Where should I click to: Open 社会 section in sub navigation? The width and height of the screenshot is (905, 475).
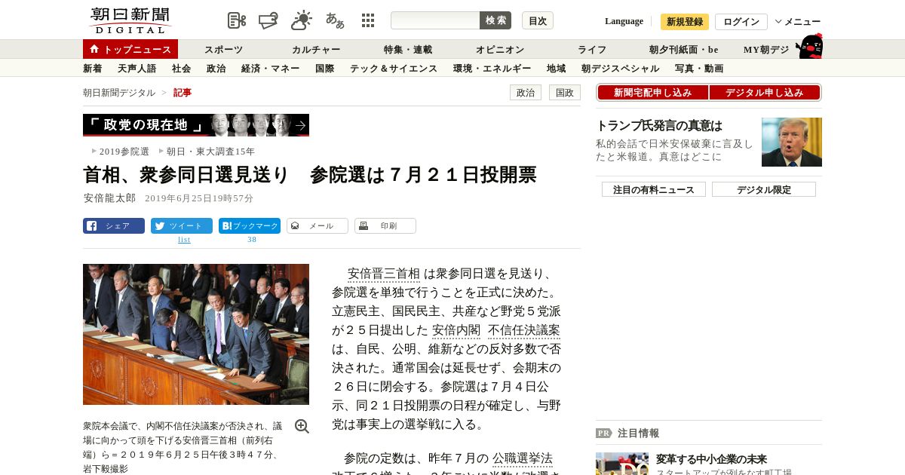181,69
